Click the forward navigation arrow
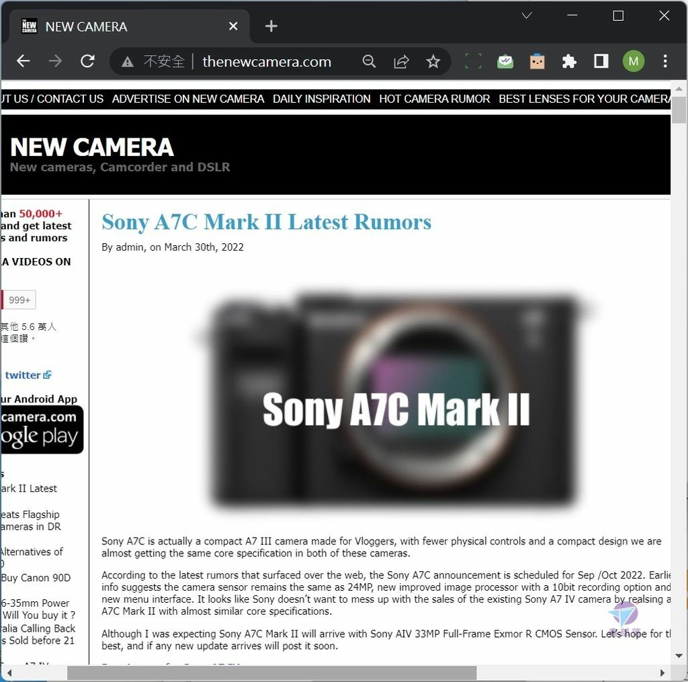Screen dimensions: 688x682 [x=55, y=61]
